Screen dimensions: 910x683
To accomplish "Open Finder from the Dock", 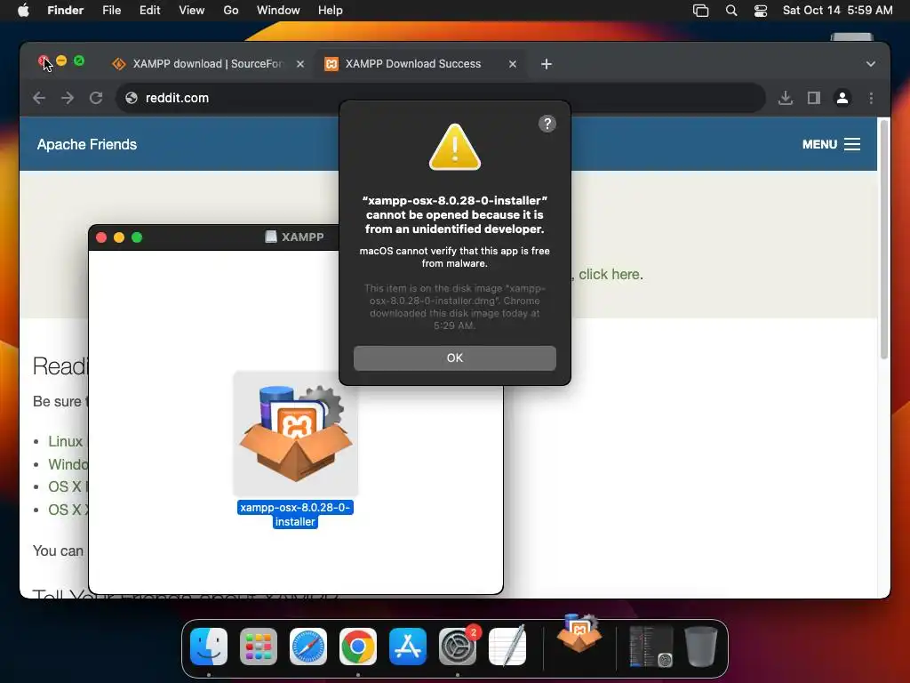I will coord(209,647).
